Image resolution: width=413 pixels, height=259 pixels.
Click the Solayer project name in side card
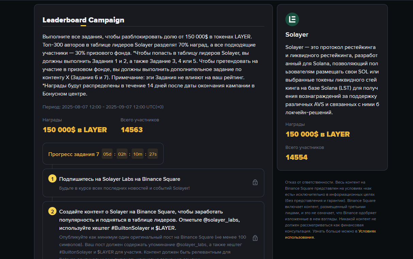click(297, 35)
